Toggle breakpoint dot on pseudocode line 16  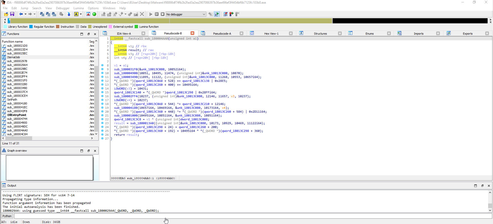coord(103,96)
